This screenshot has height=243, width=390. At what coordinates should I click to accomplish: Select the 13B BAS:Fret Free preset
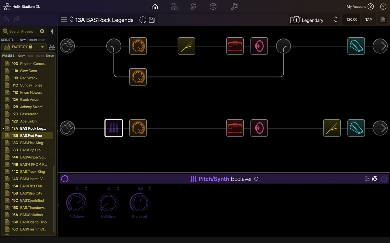pyautogui.click(x=31, y=136)
